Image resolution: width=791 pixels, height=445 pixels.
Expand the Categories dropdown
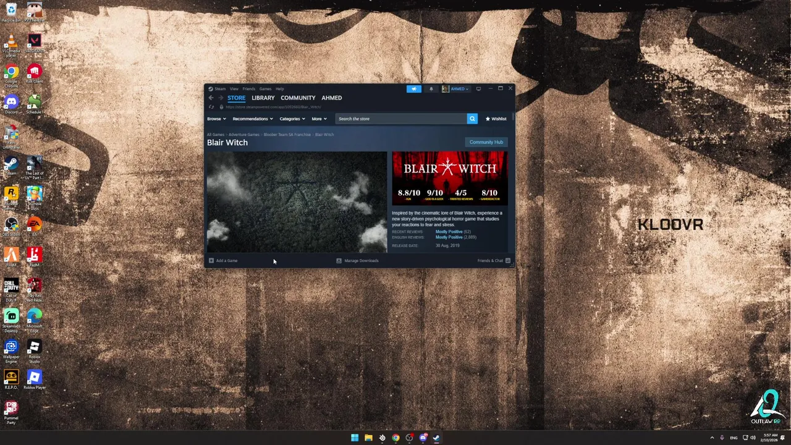pos(292,119)
